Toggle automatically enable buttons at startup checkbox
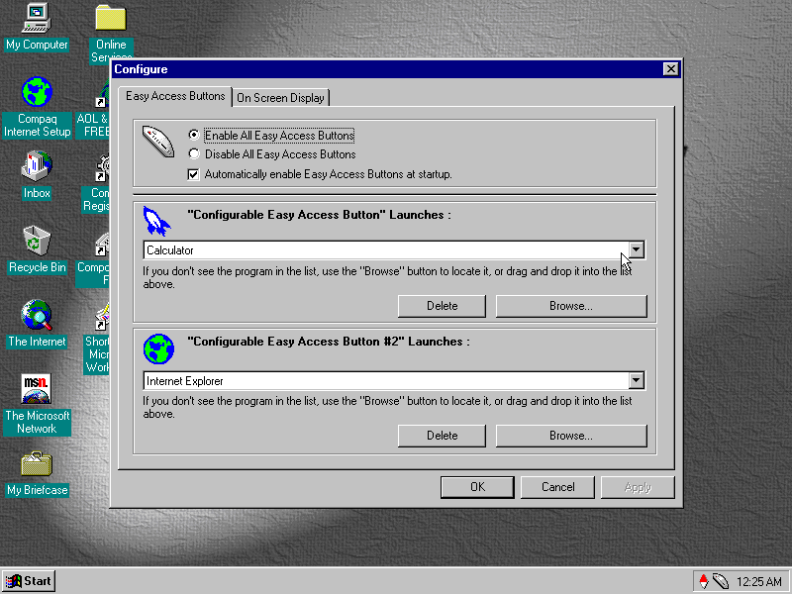The width and height of the screenshot is (792, 594). pos(194,174)
